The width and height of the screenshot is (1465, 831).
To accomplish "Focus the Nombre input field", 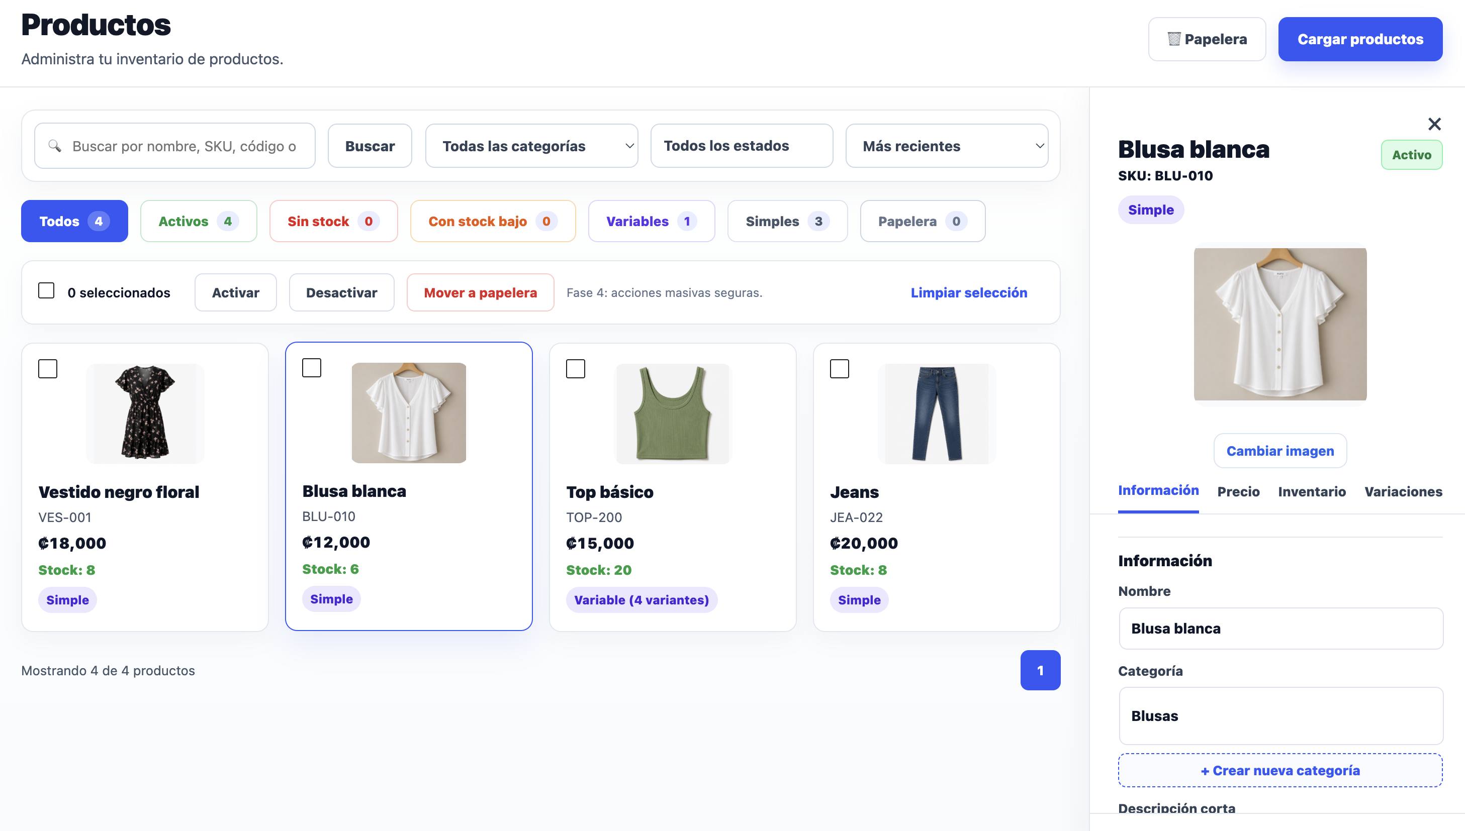I will pyautogui.click(x=1280, y=629).
